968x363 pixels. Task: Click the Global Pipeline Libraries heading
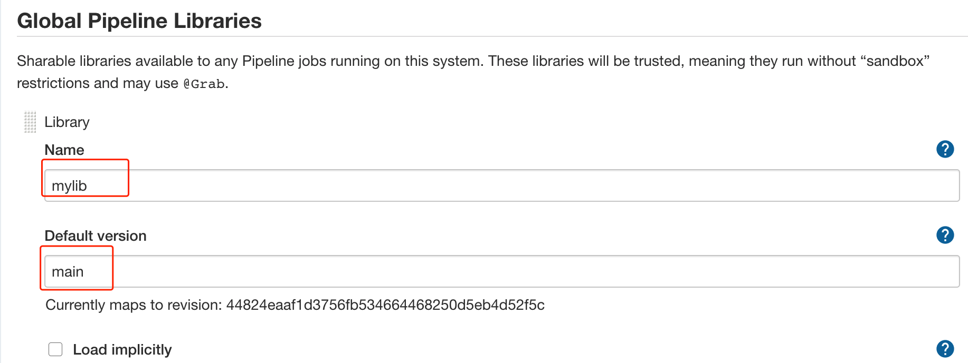[139, 21]
